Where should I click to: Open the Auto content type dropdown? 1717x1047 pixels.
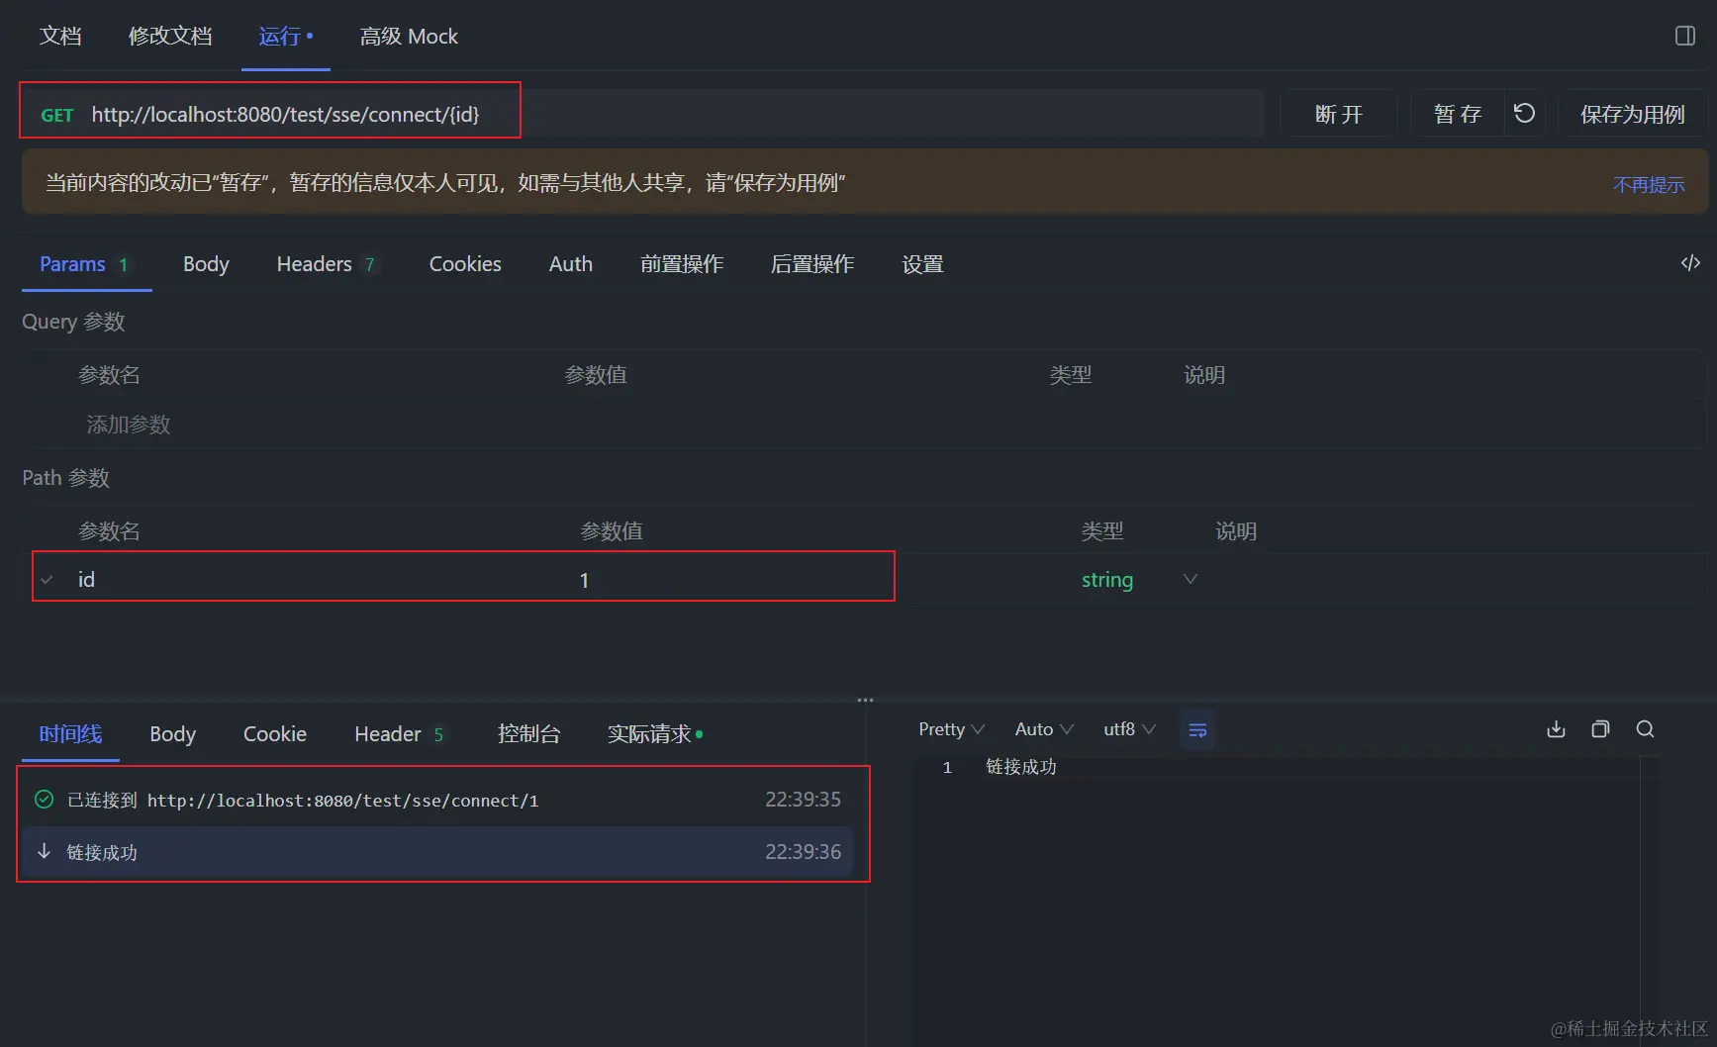pos(1044,729)
